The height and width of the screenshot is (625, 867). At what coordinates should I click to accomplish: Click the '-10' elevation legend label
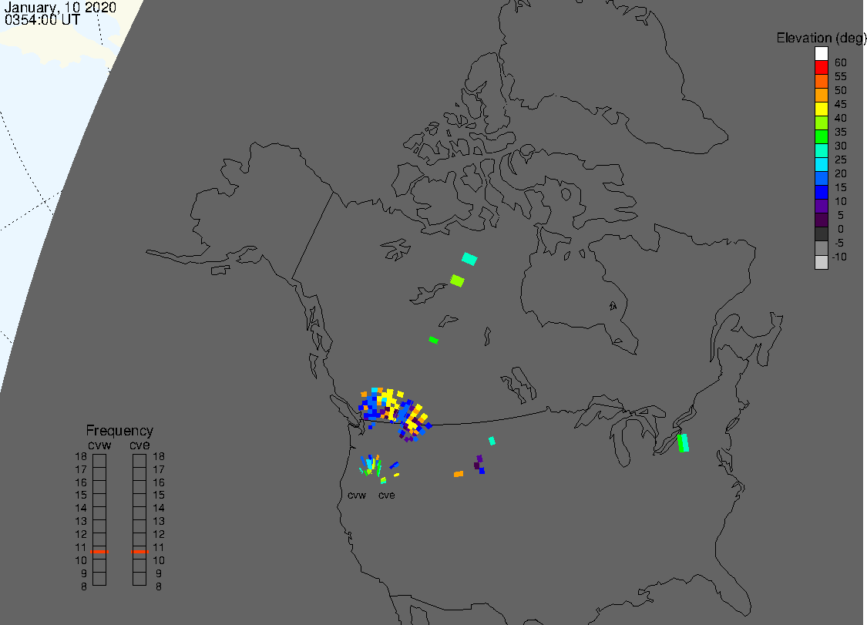839,257
